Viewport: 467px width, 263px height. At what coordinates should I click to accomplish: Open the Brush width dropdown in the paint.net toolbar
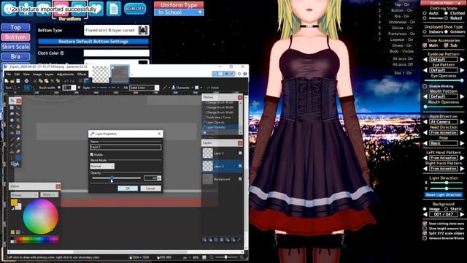tap(74, 88)
